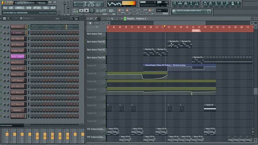Open the VIEW menu
Image resolution: width=258 pixels, height=145 pixels.
coord(29,8)
